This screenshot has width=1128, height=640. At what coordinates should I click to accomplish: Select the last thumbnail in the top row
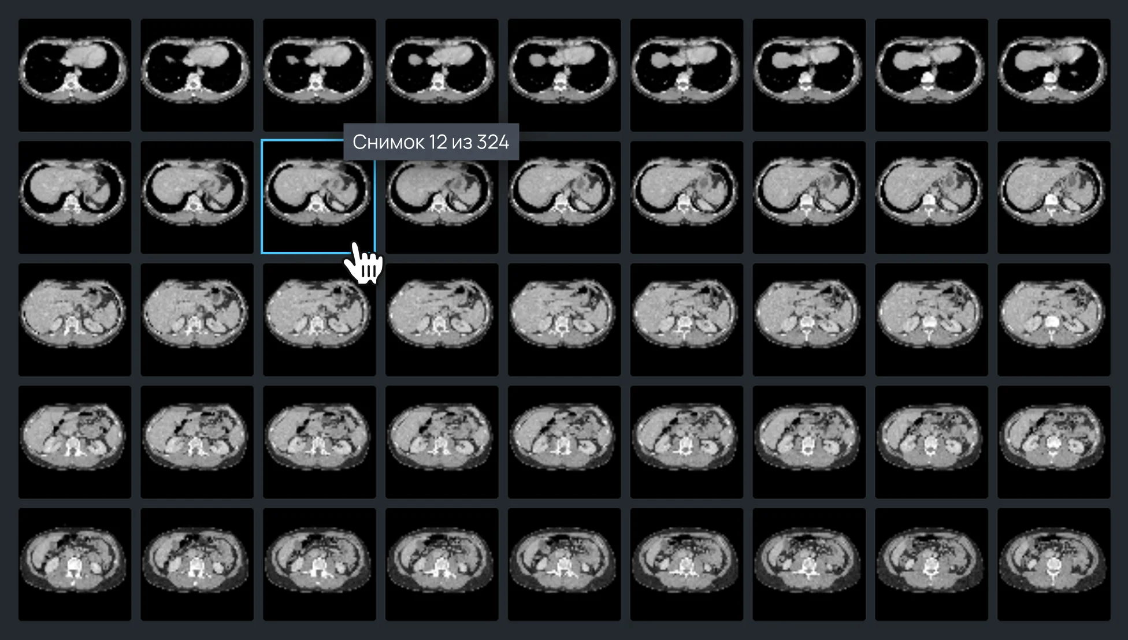(1053, 75)
